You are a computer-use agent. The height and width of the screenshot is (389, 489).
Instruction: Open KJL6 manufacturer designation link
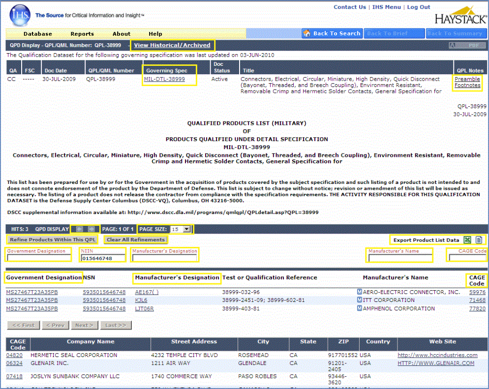coord(141,300)
